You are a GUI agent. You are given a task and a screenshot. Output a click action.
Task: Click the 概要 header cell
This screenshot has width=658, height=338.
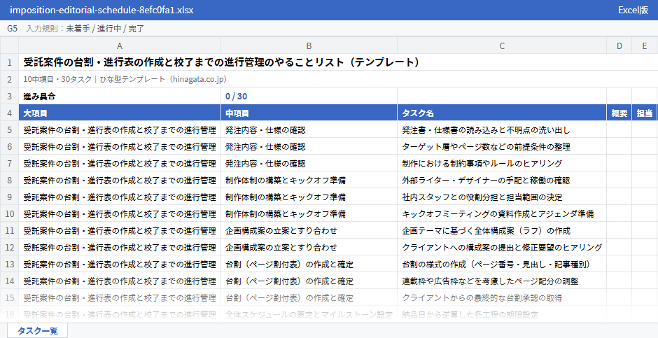619,113
